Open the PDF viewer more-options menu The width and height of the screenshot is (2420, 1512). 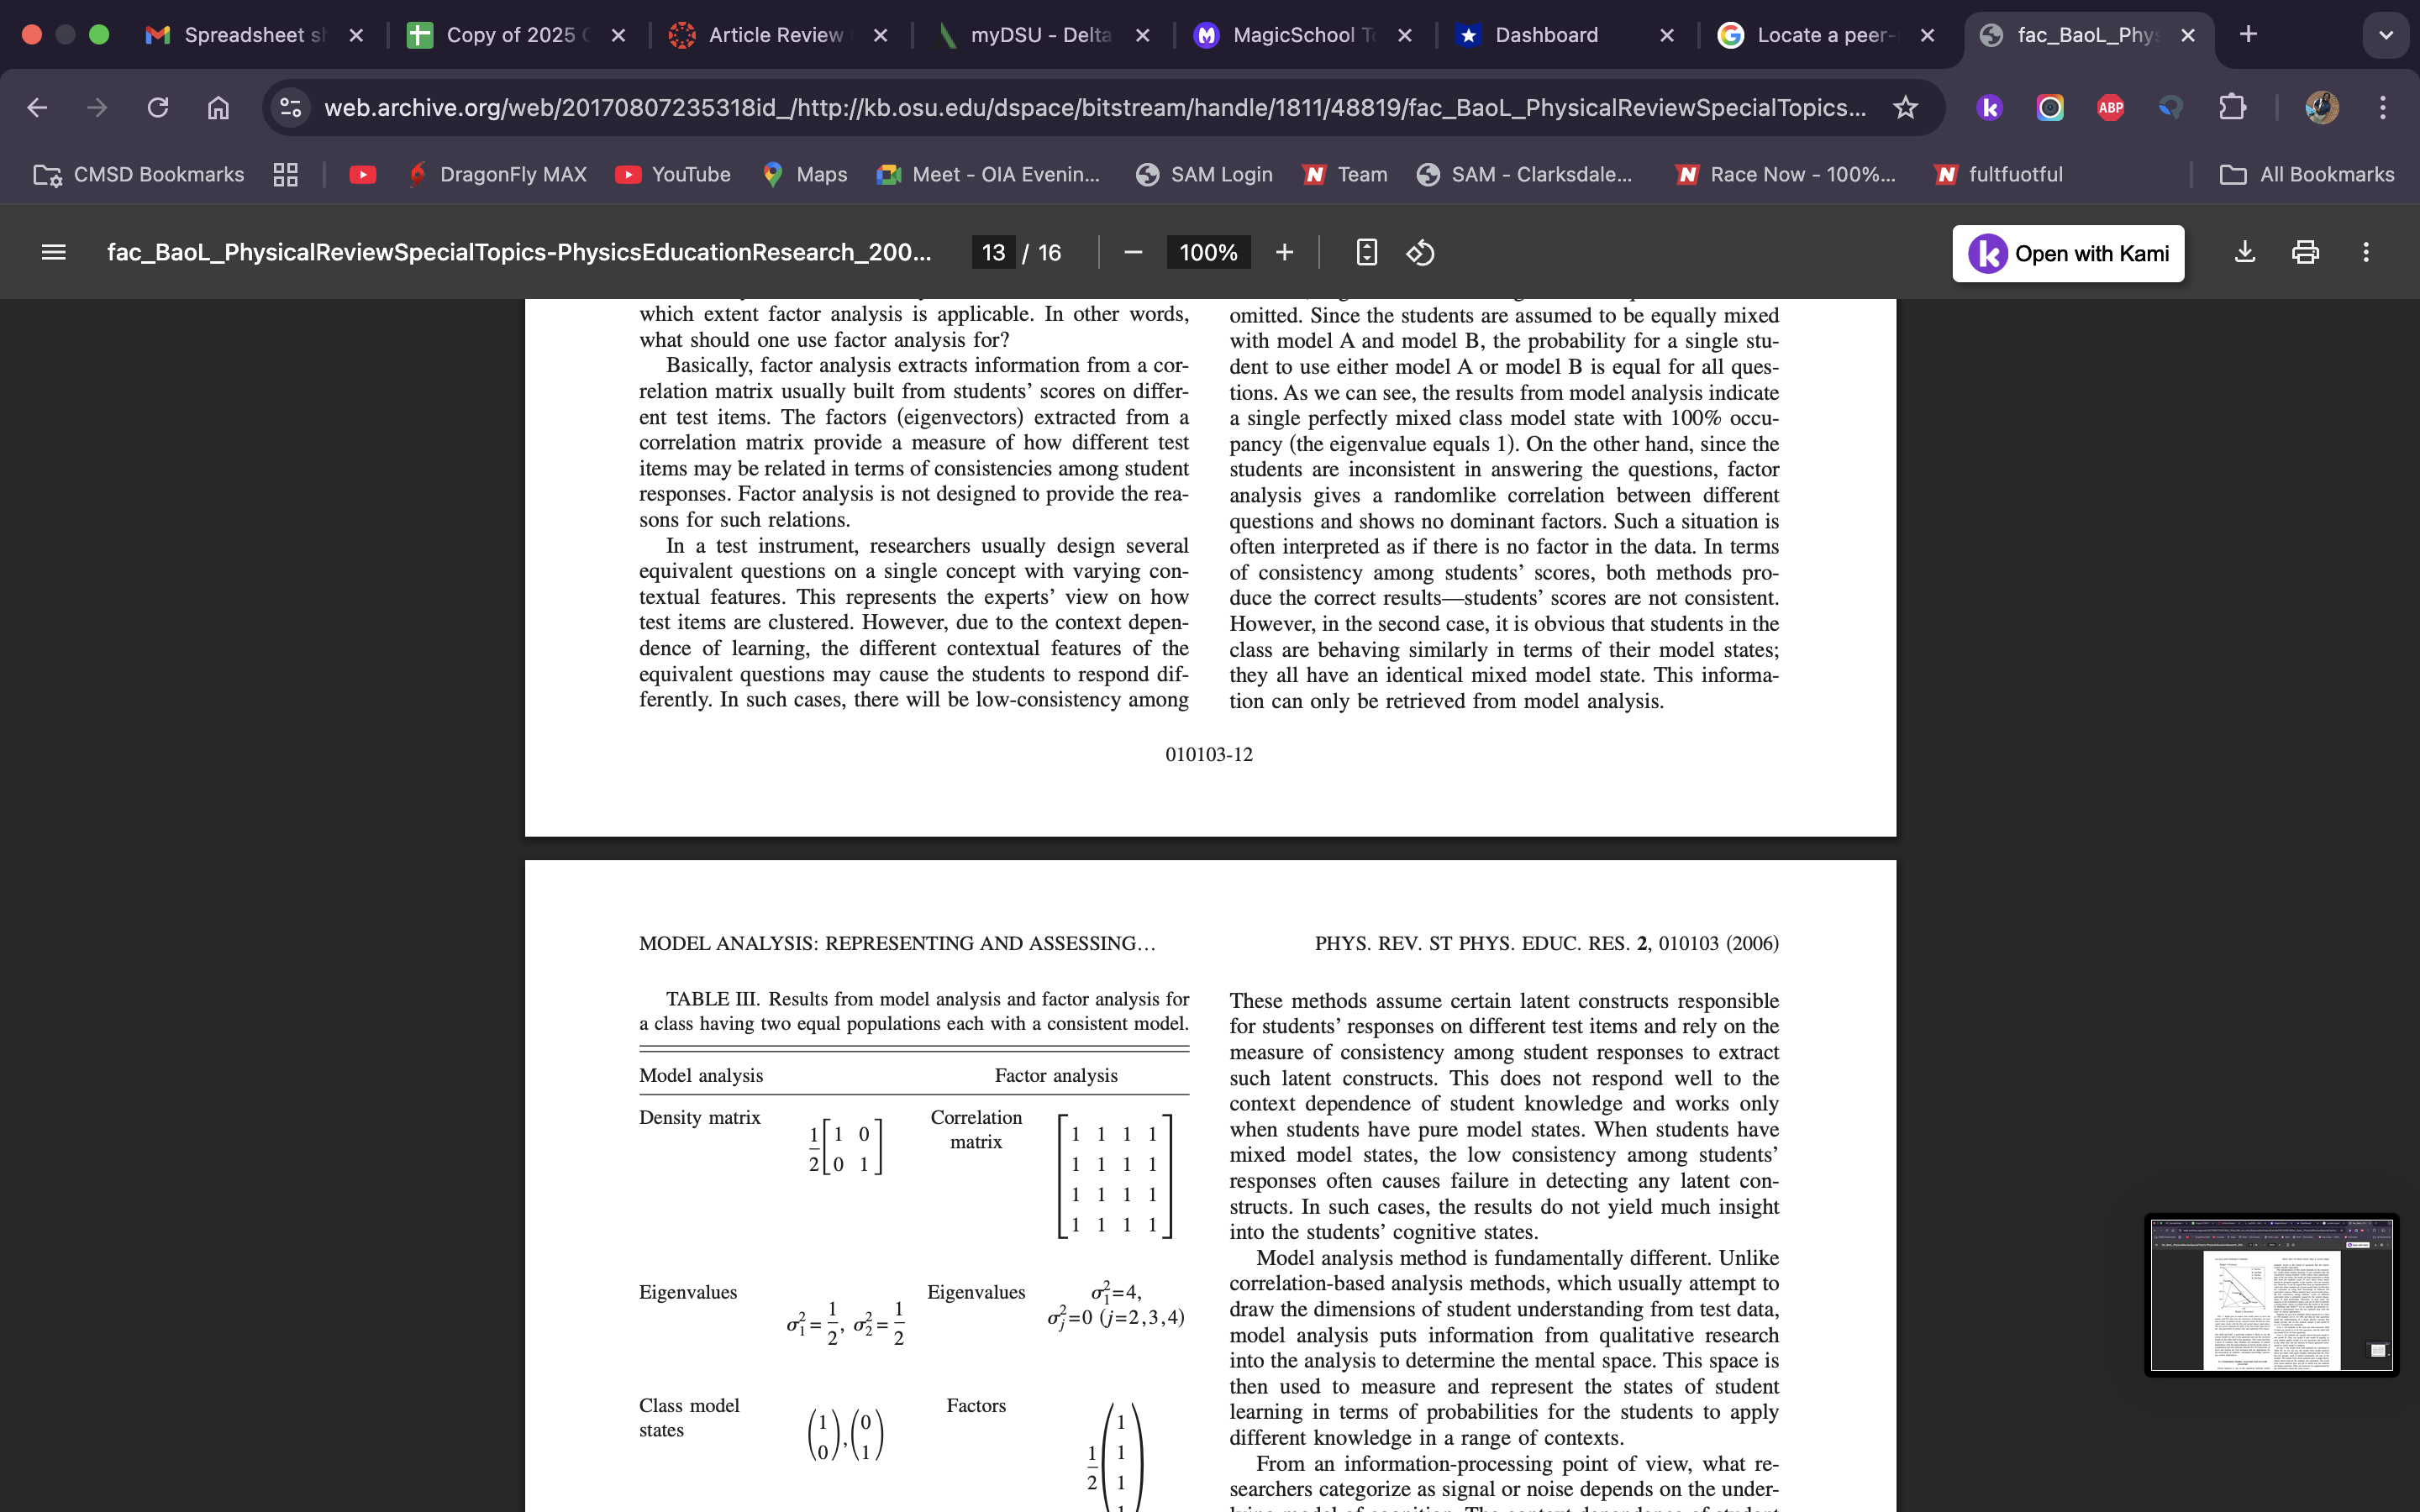tap(2366, 252)
